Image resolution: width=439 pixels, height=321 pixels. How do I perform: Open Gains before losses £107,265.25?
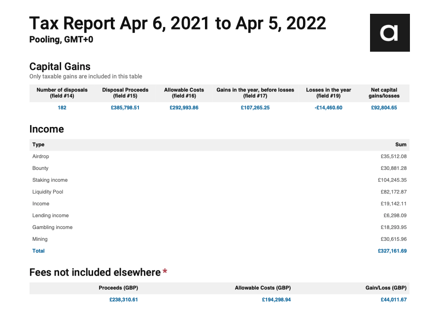(255, 108)
